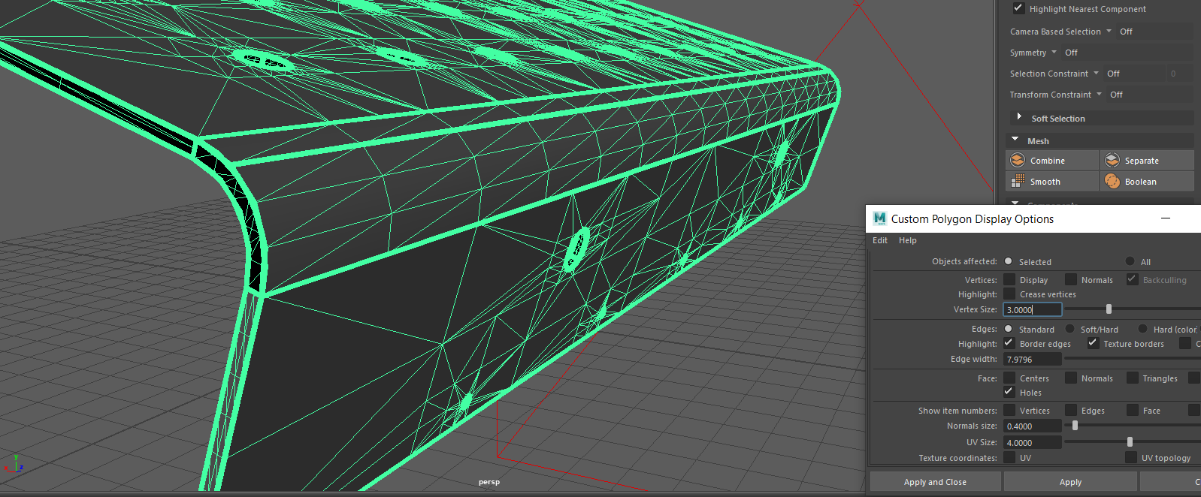The height and width of the screenshot is (497, 1201).
Task: Enable Crease vertices highlight checkbox
Action: 1009,294
